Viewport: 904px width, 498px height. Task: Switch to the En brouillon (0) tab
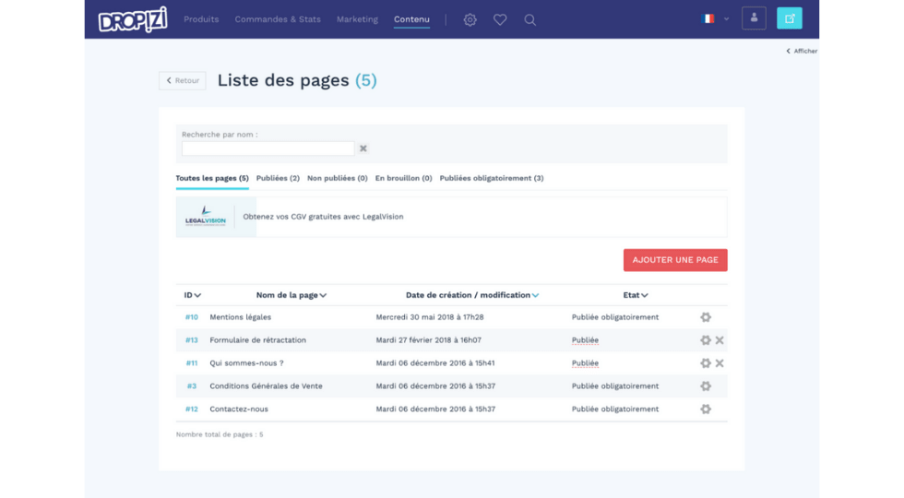(404, 179)
